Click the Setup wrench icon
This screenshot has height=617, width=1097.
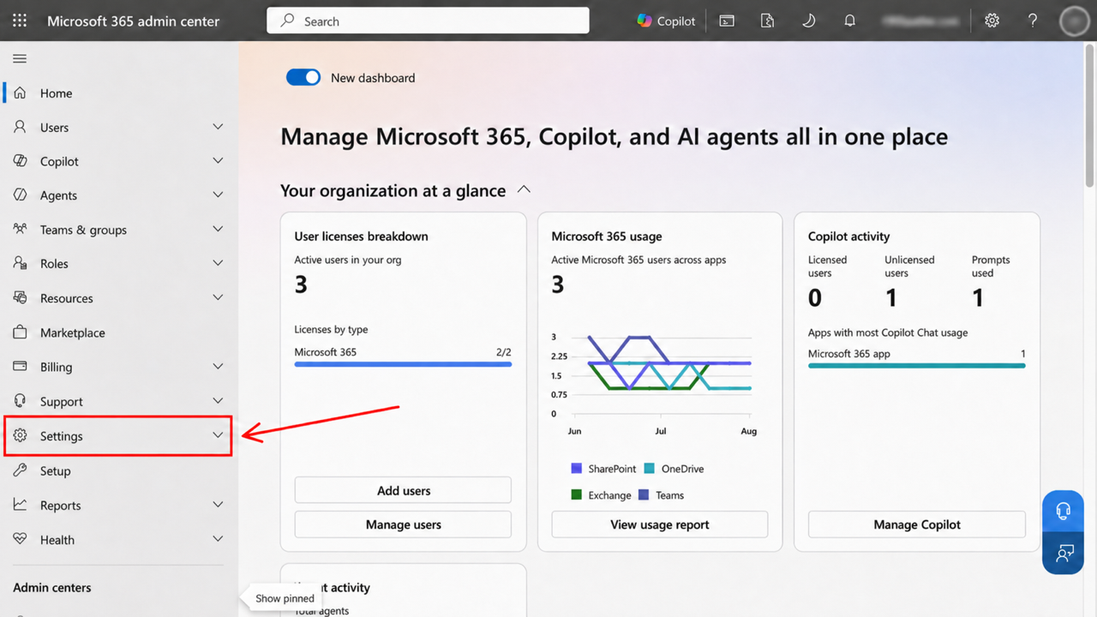click(x=21, y=470)
